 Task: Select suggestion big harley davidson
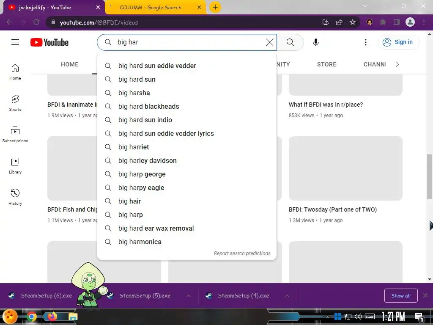186,160
